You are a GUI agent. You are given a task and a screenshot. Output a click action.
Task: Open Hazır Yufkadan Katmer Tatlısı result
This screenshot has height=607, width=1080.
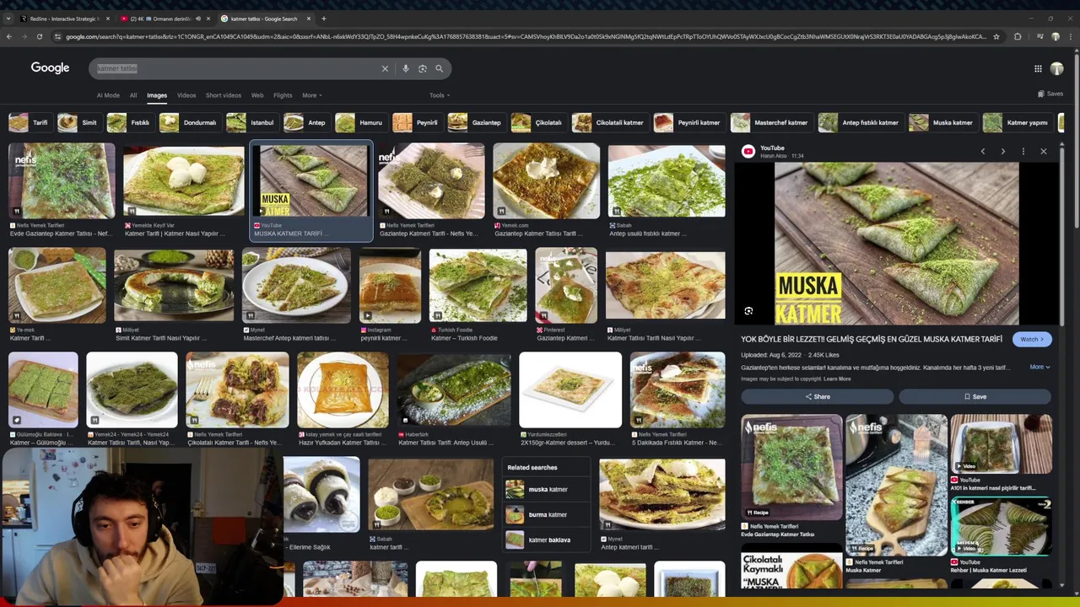pos(343,389)
